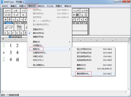Insert the right arrow symbol

pos(21,20)
